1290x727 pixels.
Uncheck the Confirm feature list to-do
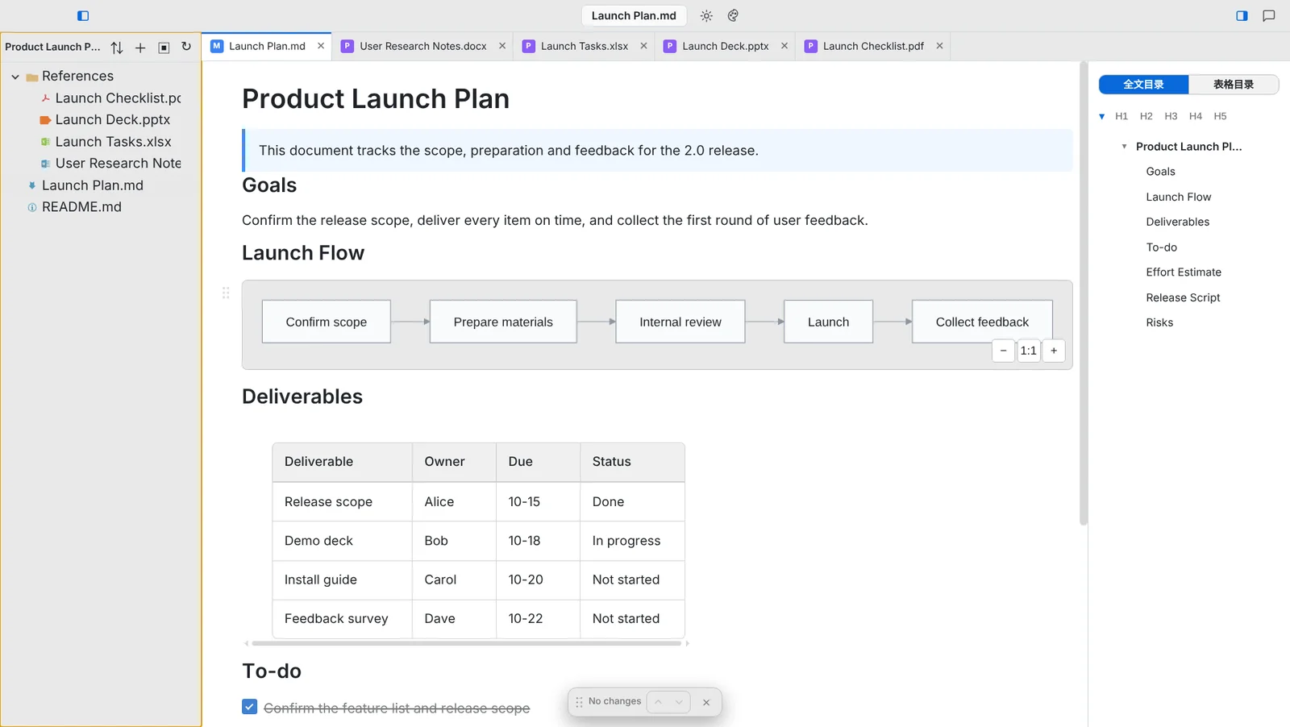point(250,707)
